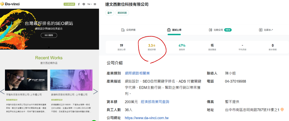Open the TUF ONE project thumbnail
Image resolution: width=289 pixels, height=121 pixels.
click(x=26, y=80)
